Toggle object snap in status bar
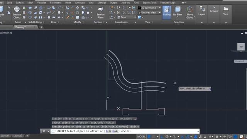The image size is (247, 139). pos(187,136)
